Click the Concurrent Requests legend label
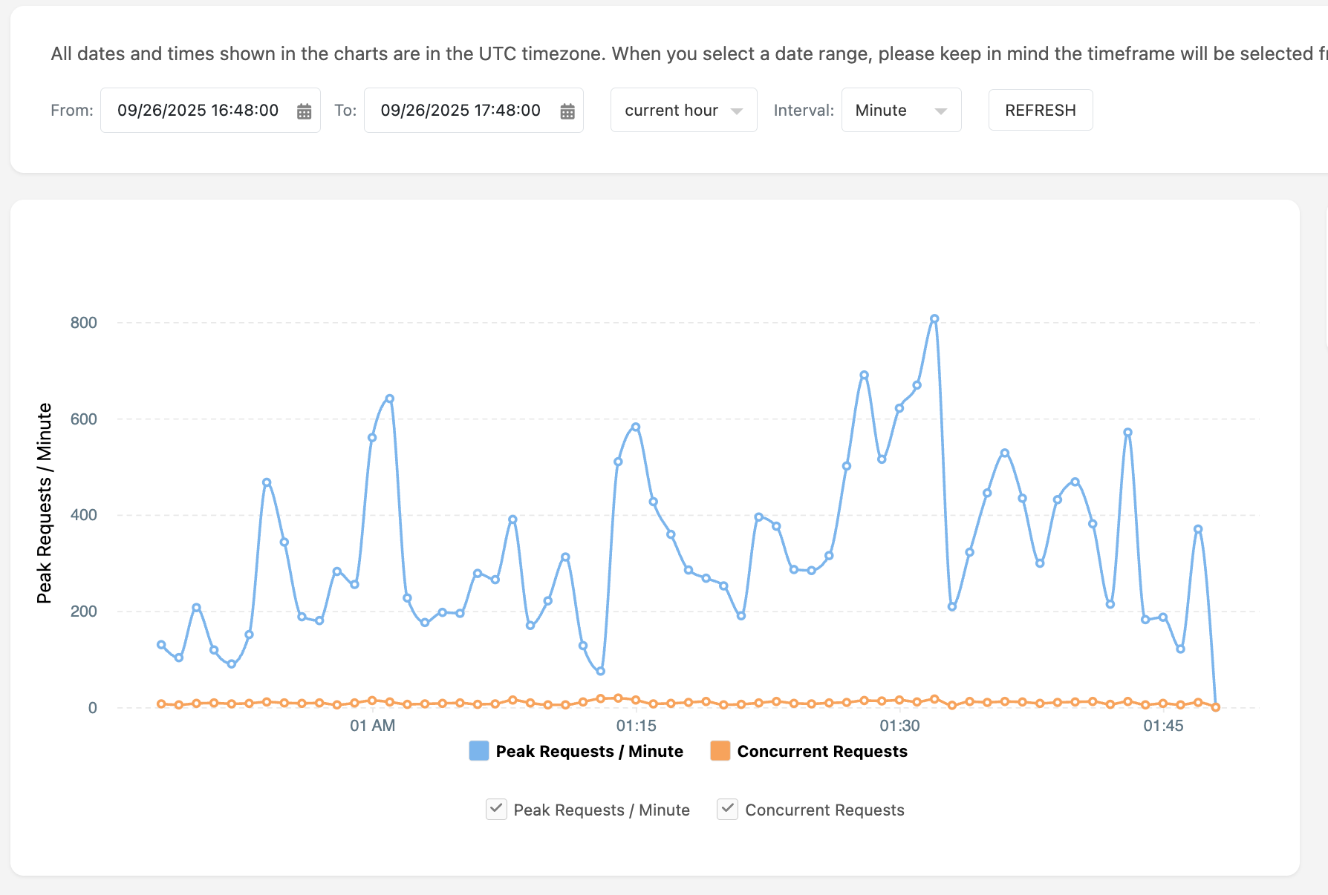 (822, 751)
